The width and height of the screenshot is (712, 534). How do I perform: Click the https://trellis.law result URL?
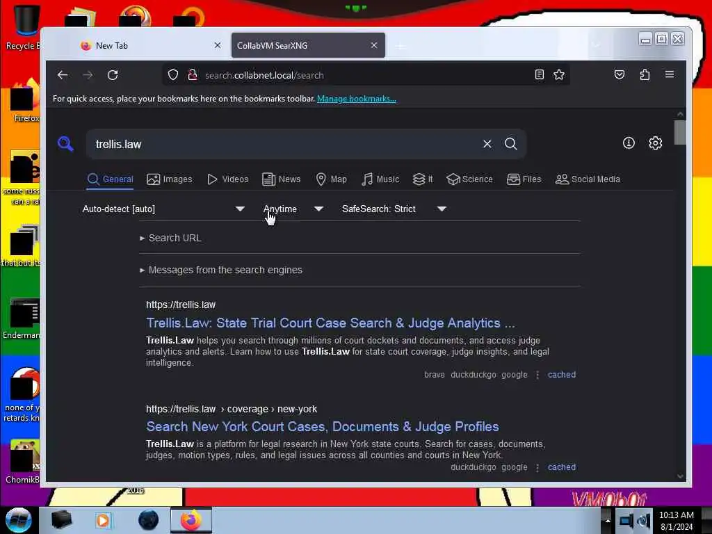tap(181, 305)
